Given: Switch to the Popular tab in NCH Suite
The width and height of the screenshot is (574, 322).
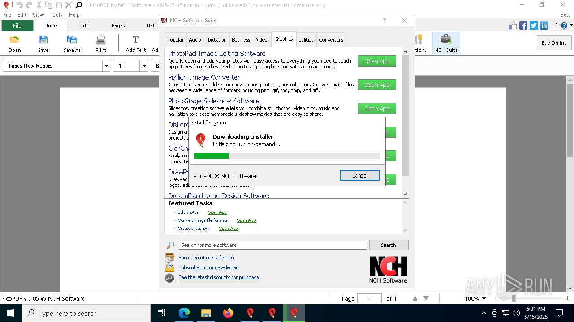Looking at the screenshot, I should [175, 40].
